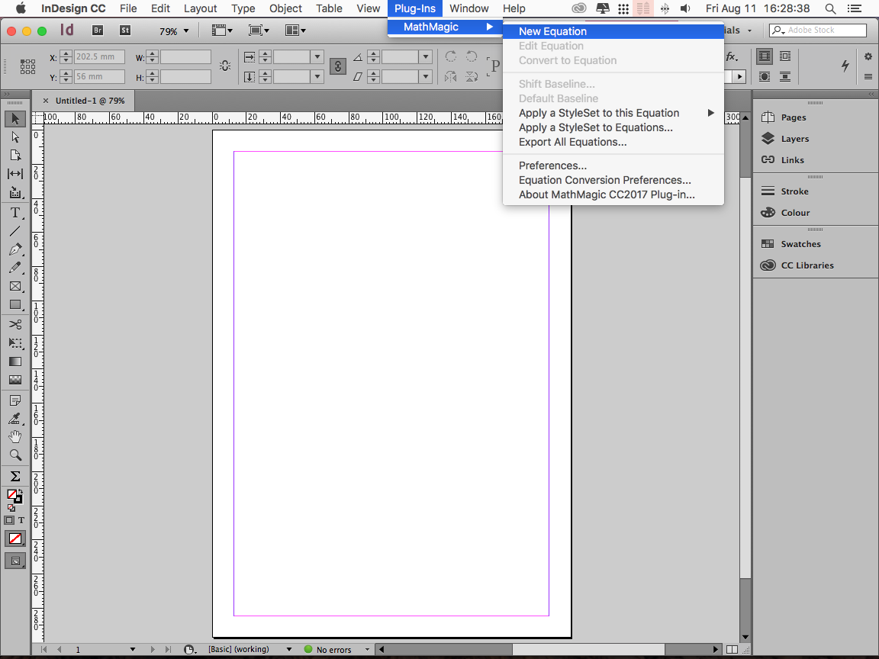Enable wrap around object shape
Screen dimensions: 879x659
(x=764, y=76)
